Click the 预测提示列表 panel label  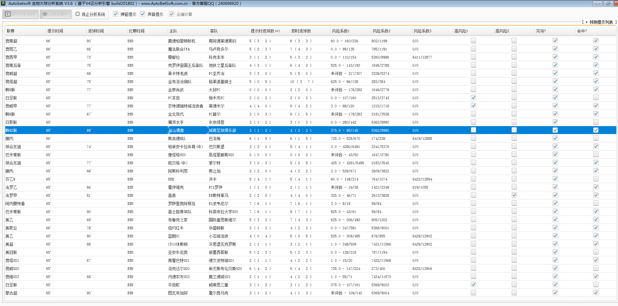(x=601, y=22)
